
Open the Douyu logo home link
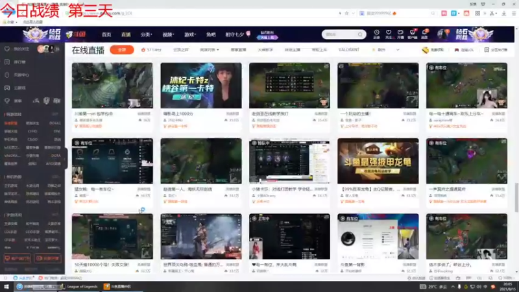click(76, 34)
